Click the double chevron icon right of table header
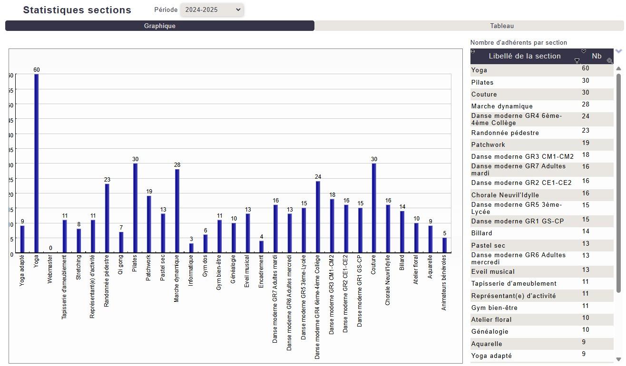This screenshot has height=366, width=626. pyautogui.click(x=618, y=51)
